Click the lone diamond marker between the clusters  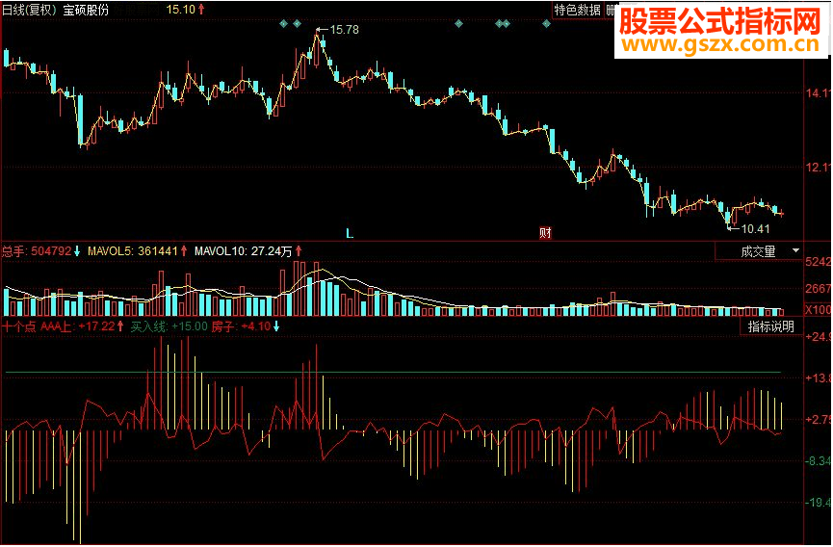[x=458, y=23]
